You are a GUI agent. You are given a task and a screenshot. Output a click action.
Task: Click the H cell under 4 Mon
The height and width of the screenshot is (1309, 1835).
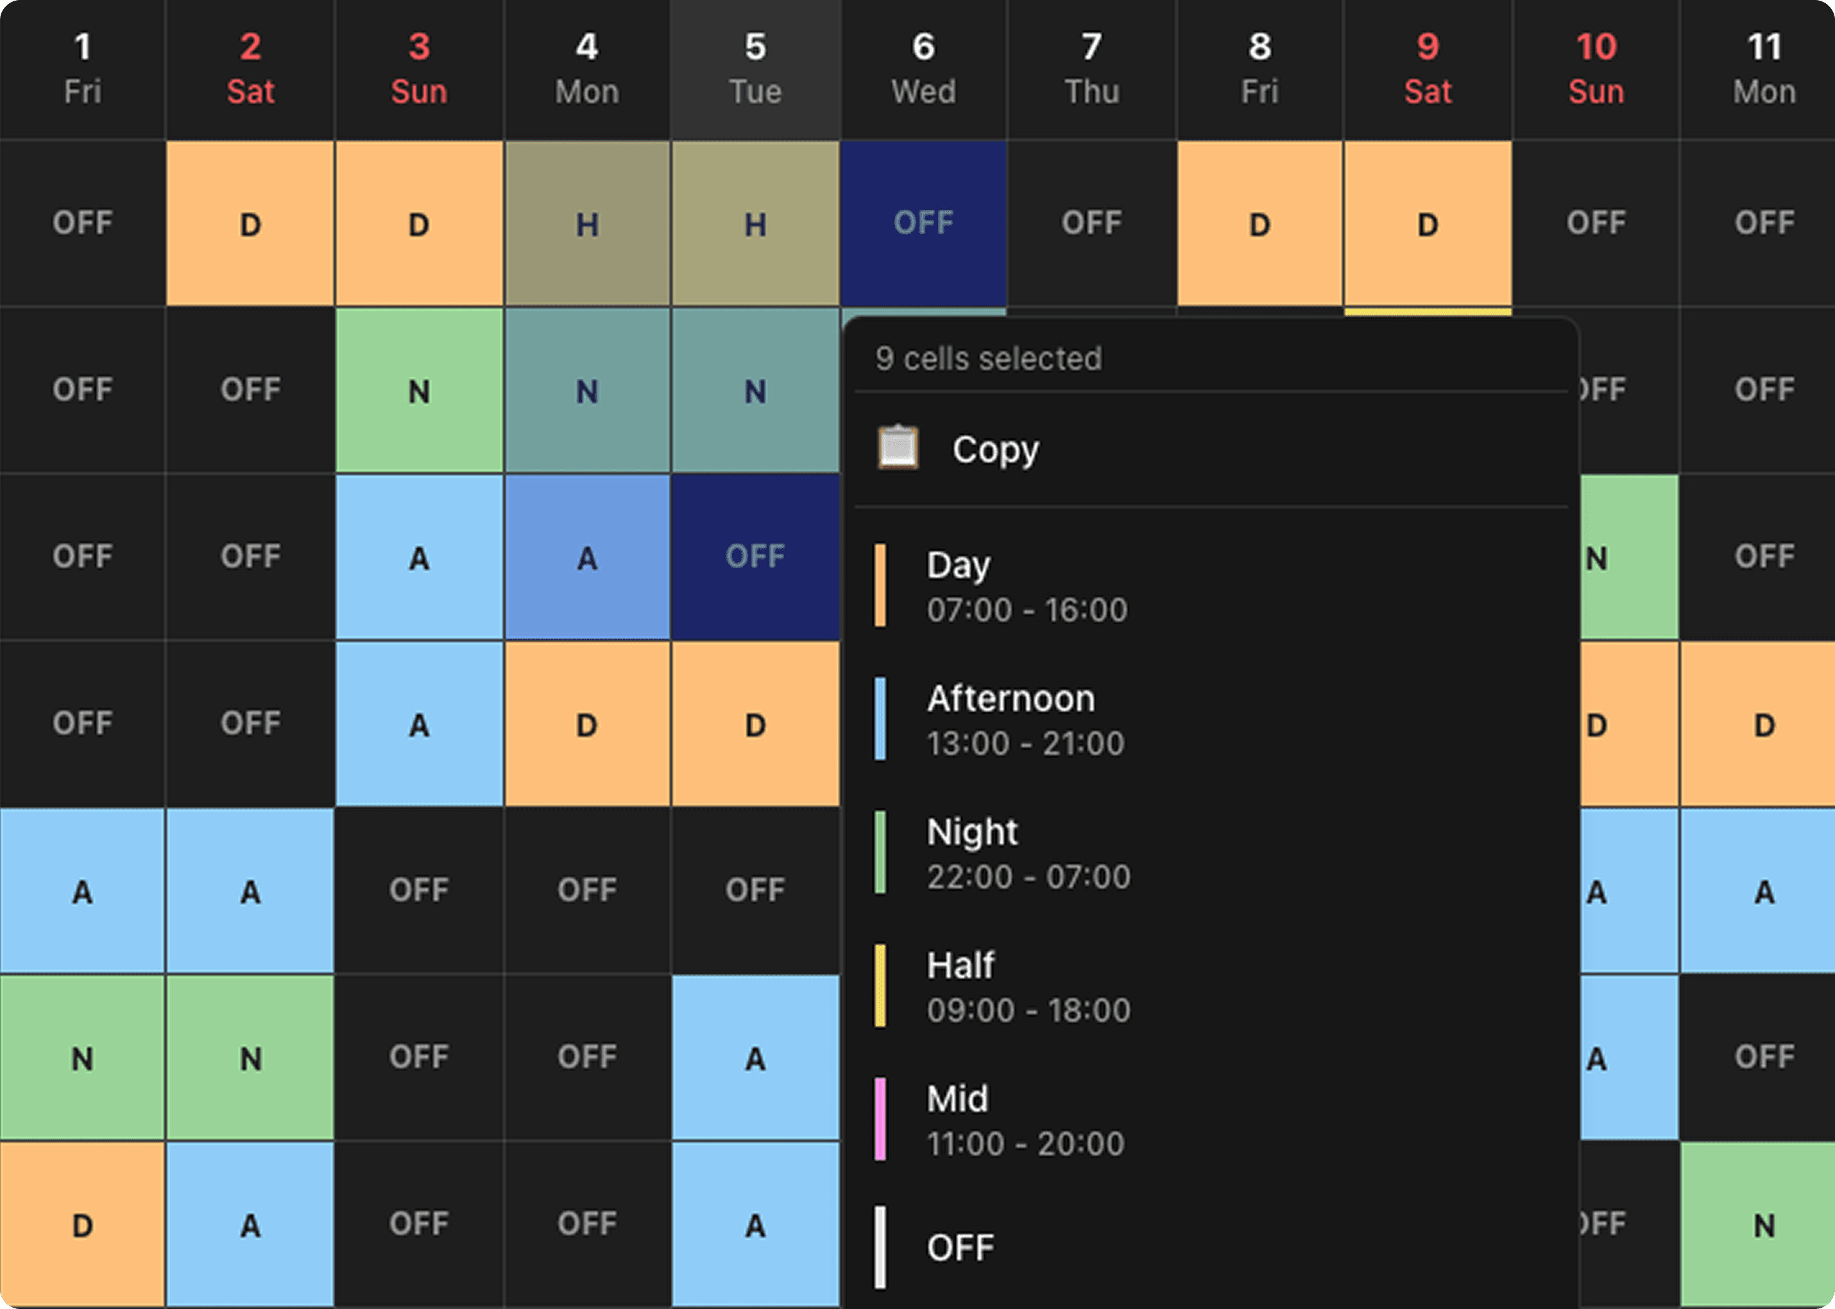586,224
